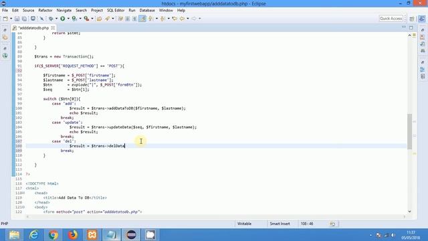Image resolution: width=428 pixels, height=241 pixels.
Task: Open the bookmark view icon in right sidebar
Action: click(x=422, y=76)
